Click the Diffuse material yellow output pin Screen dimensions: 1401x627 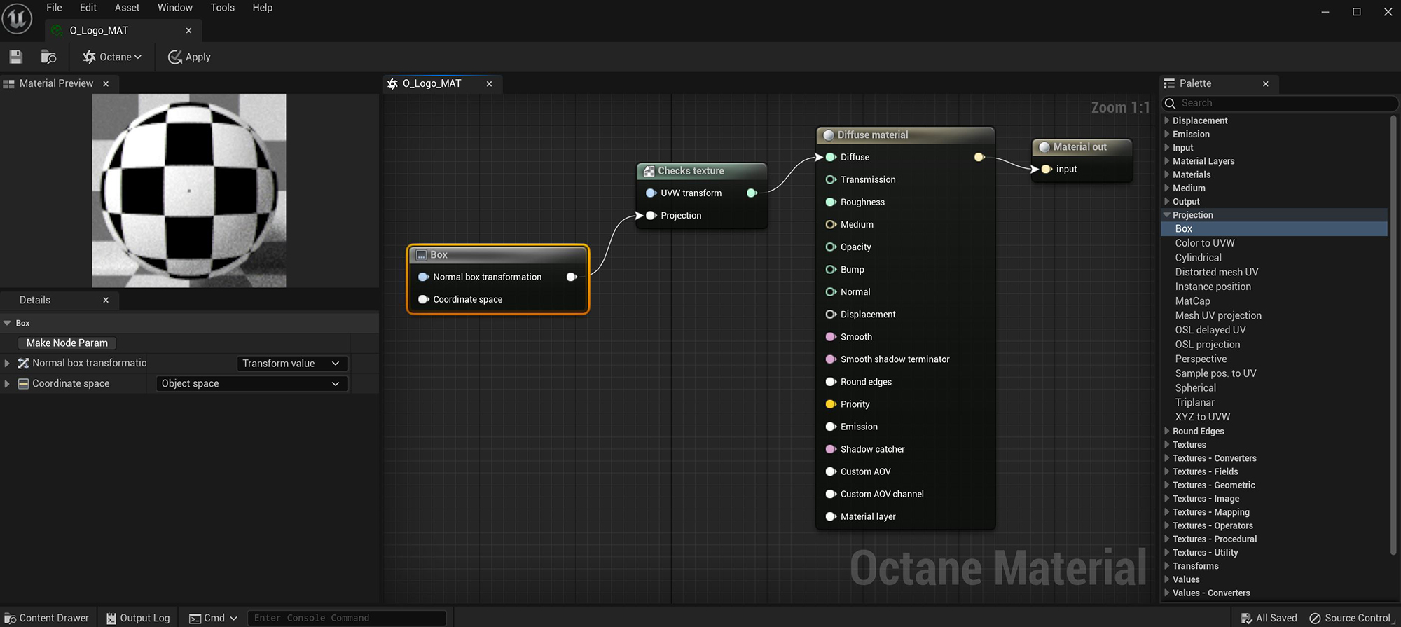[x=979, y=157]
